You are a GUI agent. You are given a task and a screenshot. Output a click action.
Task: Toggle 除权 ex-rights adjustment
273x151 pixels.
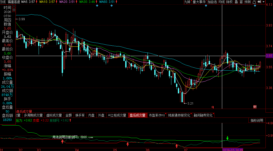point(229,2)
